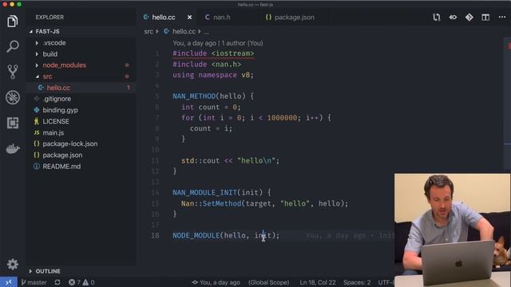The height and width of the screenshot is (287, 511).
Task: Open hello.cc in the file tree
Action: tap(58, 88)
